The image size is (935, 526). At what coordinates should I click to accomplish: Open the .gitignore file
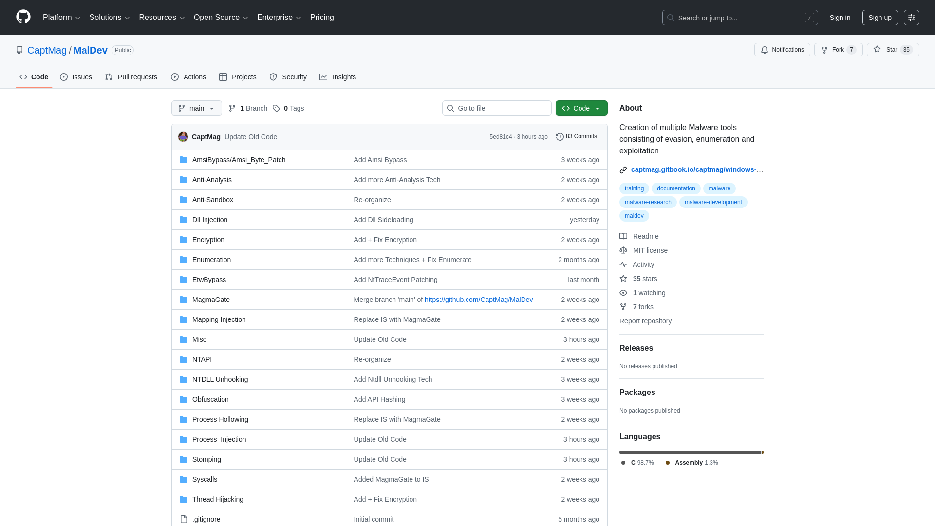pos(206,519)
